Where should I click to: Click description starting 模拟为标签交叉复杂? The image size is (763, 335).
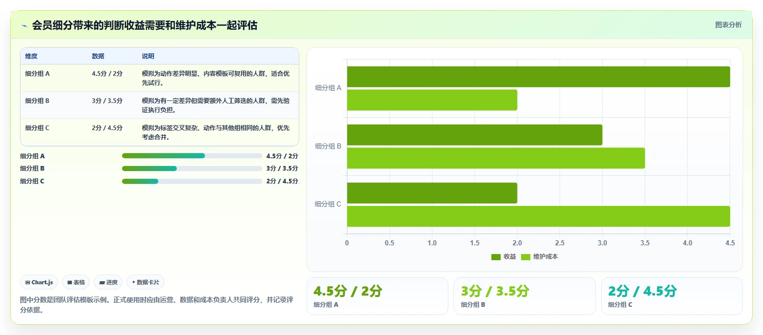[x=216, y=133]
